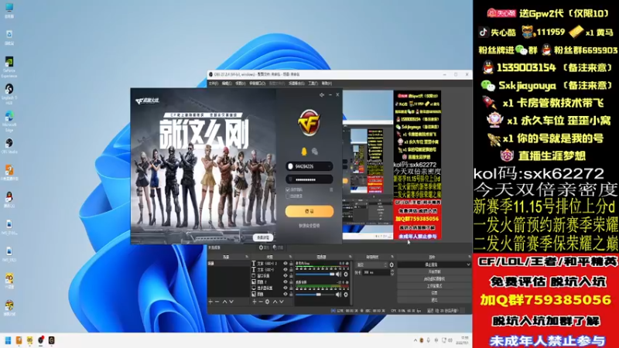This screenshot has width=619, height=348.
Task: Open the Edit menu in OBS
Action: [x=227, y=84]
